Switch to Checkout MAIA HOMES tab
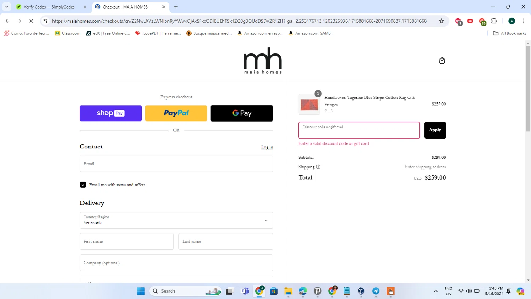The image size is (531, 299). pos(130,7)
